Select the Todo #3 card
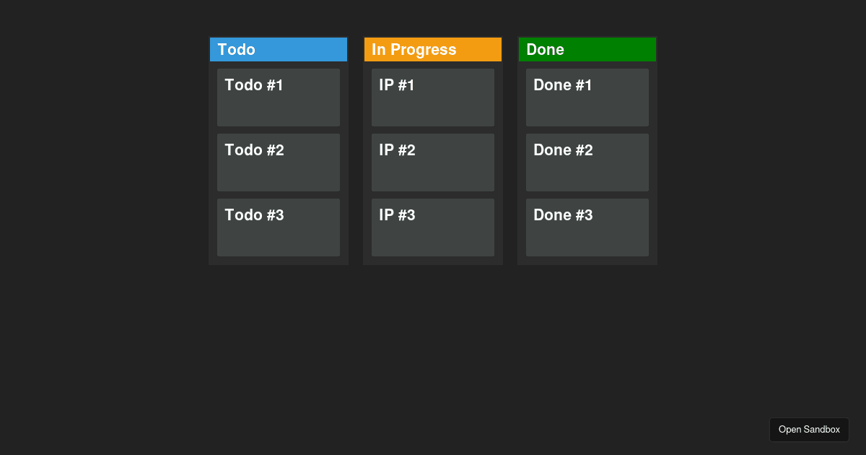The width and height of the screenshot is (866, 455). click(278, 227)
